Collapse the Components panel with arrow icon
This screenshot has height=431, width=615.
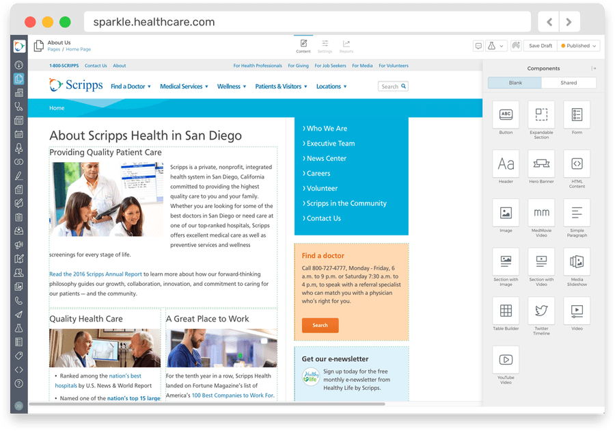(594, 68)
